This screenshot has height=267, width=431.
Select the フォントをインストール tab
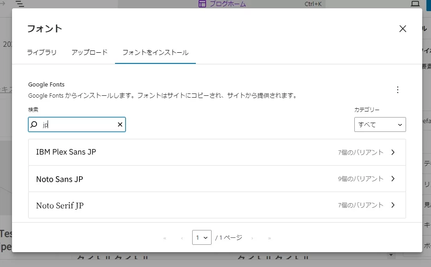coord(155,52)
